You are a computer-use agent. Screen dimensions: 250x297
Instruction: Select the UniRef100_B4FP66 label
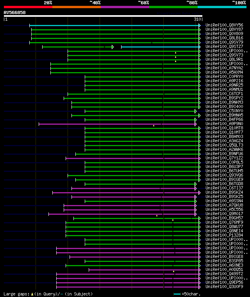[224, 120]
